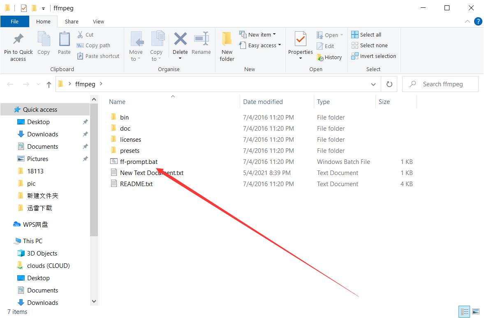
Task: Go back with left arrow
Action: coord(10,84)
